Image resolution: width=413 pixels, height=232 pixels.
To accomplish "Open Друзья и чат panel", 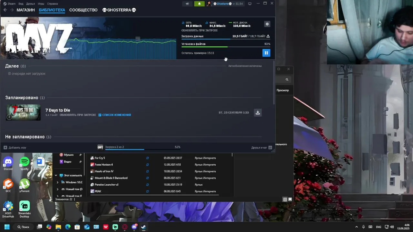I will (x=262, y=148).
